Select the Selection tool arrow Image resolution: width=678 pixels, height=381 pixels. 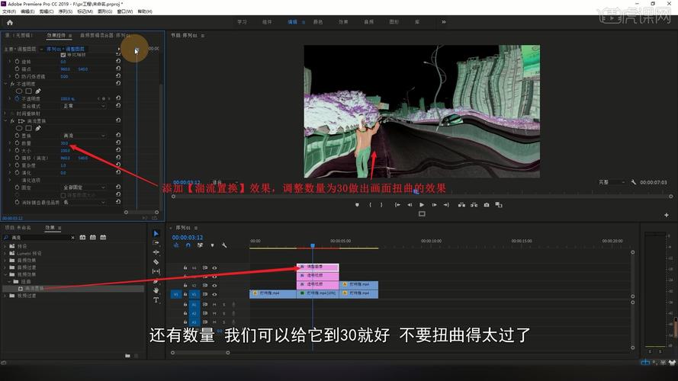pyautogui.click(x=156, y=233)
